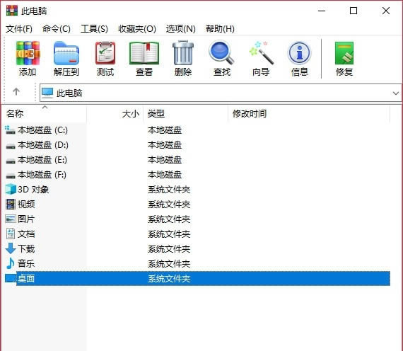
Task: Launch the Wizard (向导) wand icon
Action: (261, 53)
